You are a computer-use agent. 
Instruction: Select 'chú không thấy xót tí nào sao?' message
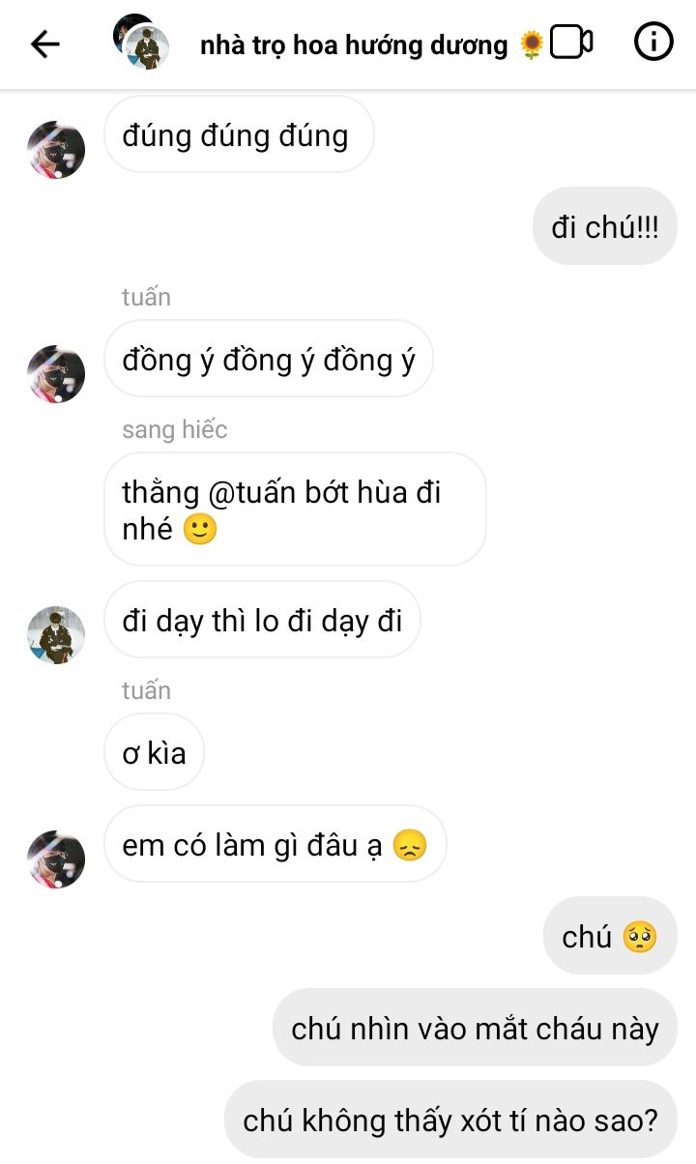450,1120
